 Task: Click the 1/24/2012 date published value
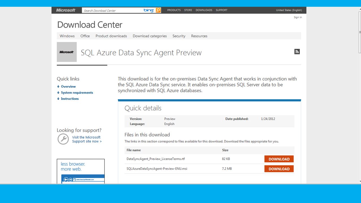coord(268,119)
